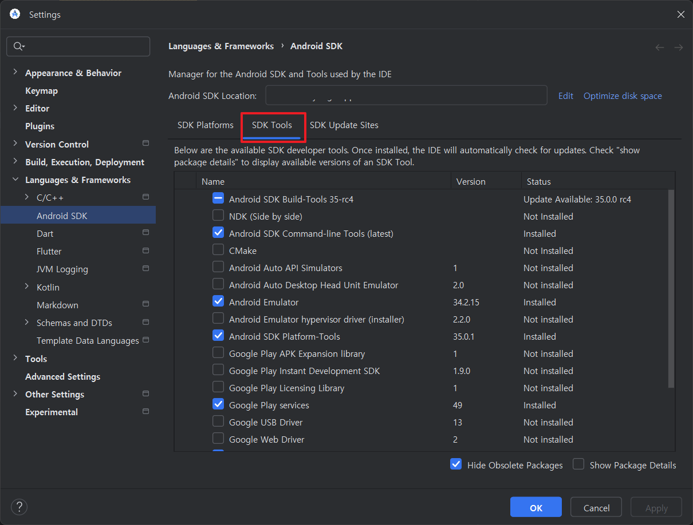Expand Schemas and DTDs arrow
693x525 pixels.
coord(27,323)
